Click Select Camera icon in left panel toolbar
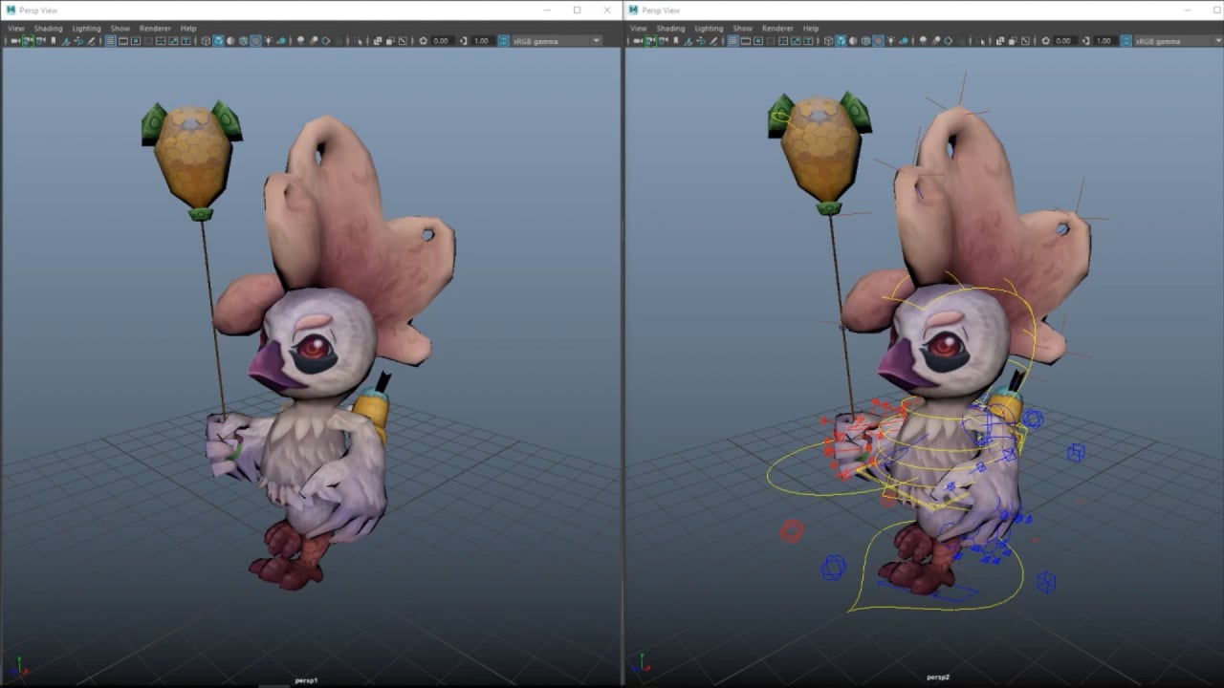The width and height of the screenshot is (1224, 688). click(x=15, y=41)
